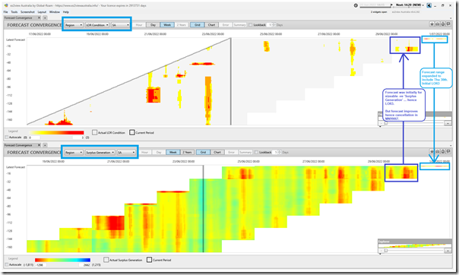Click the play arrow next to time field
Screen dimensions: 459x275
[x=391, y=5]
